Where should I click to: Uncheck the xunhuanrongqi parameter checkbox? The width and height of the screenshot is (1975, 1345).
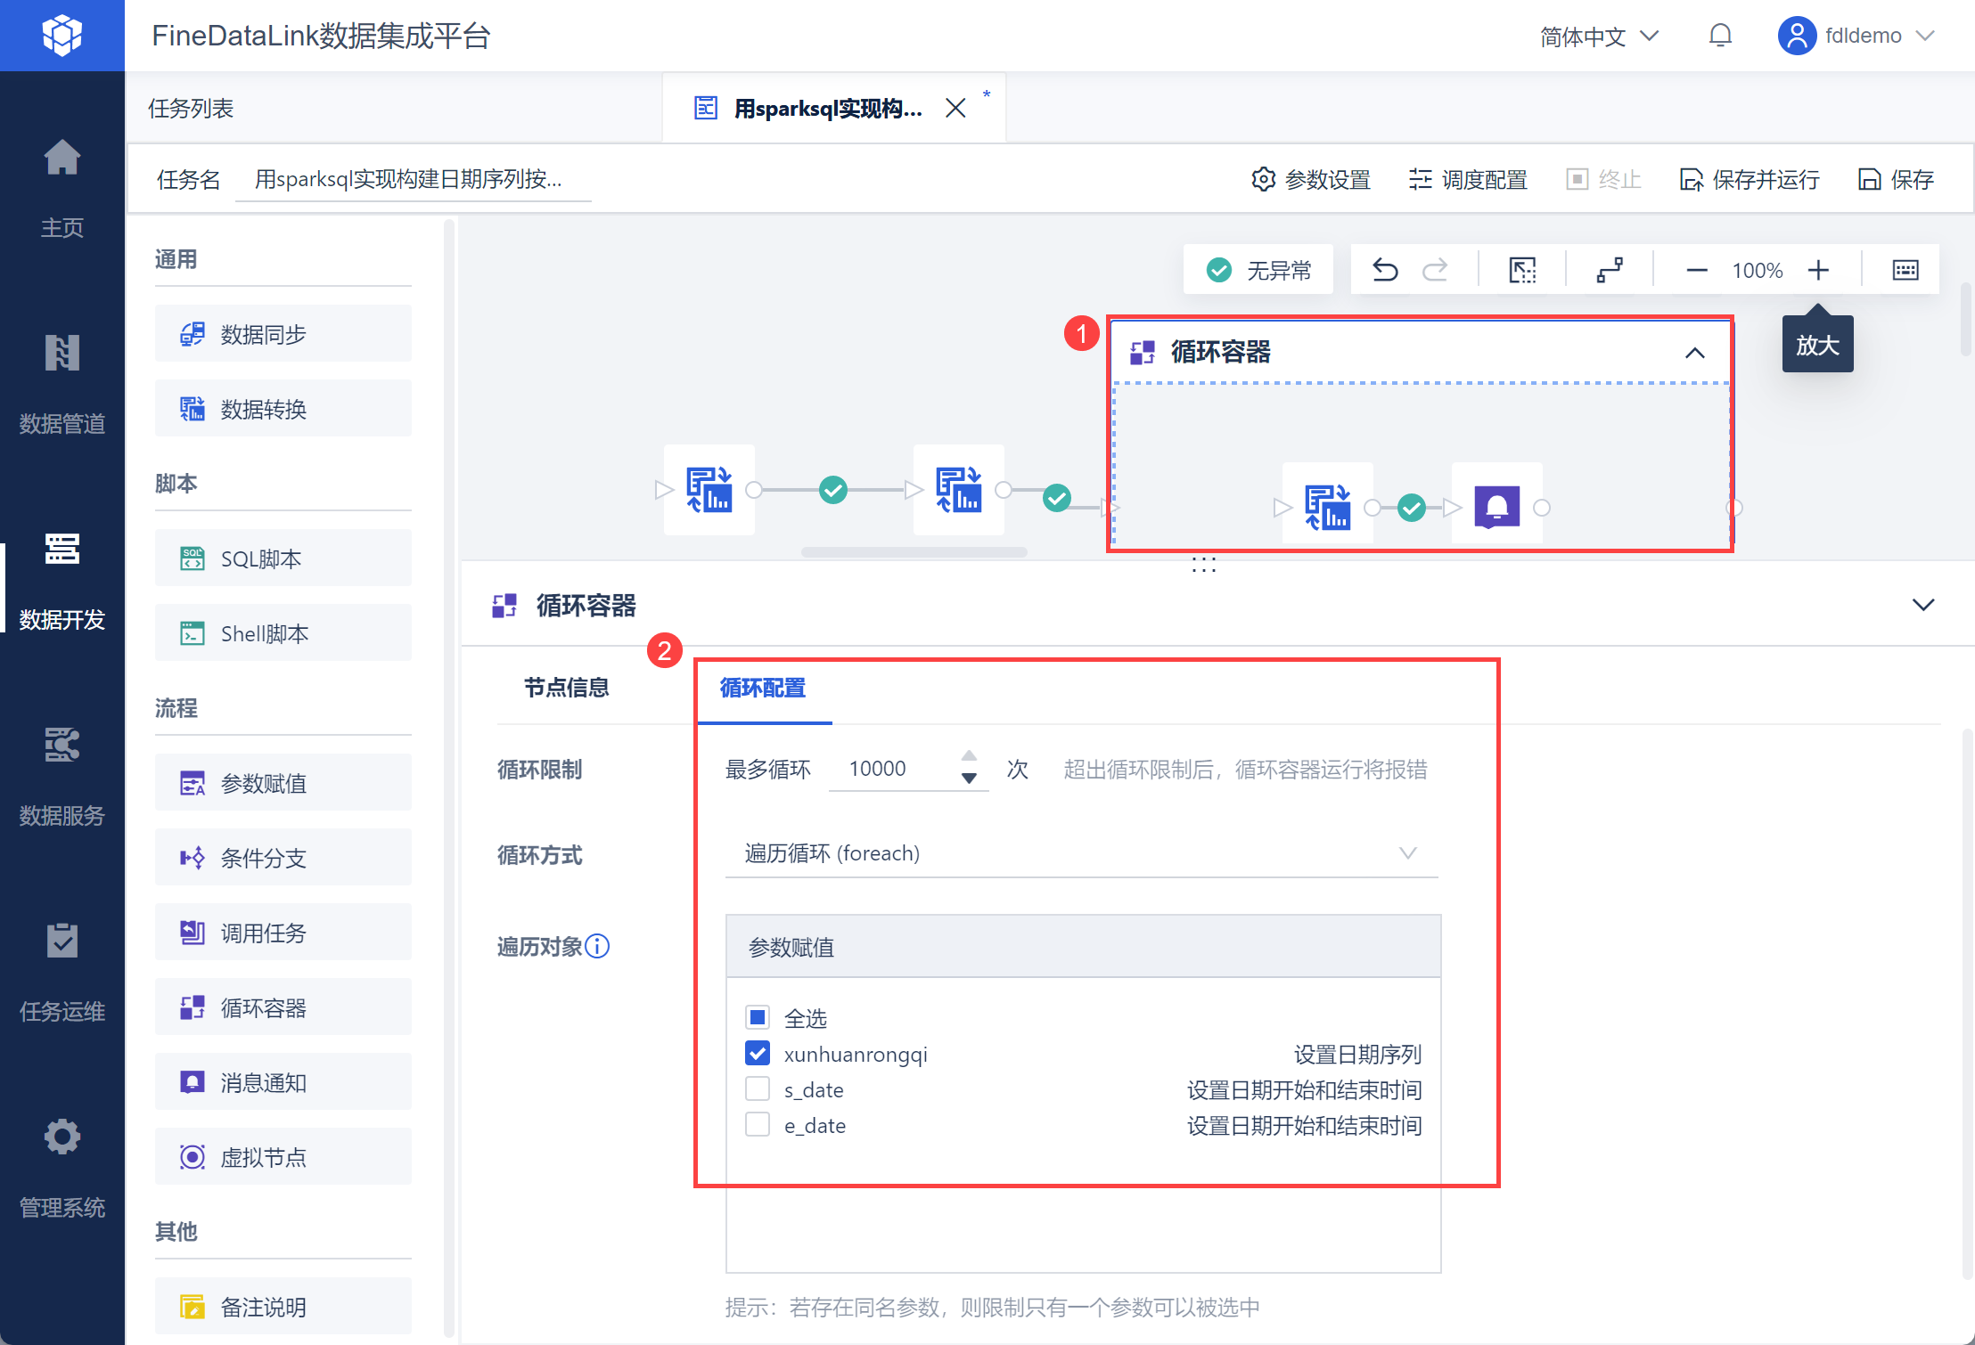758,1054
